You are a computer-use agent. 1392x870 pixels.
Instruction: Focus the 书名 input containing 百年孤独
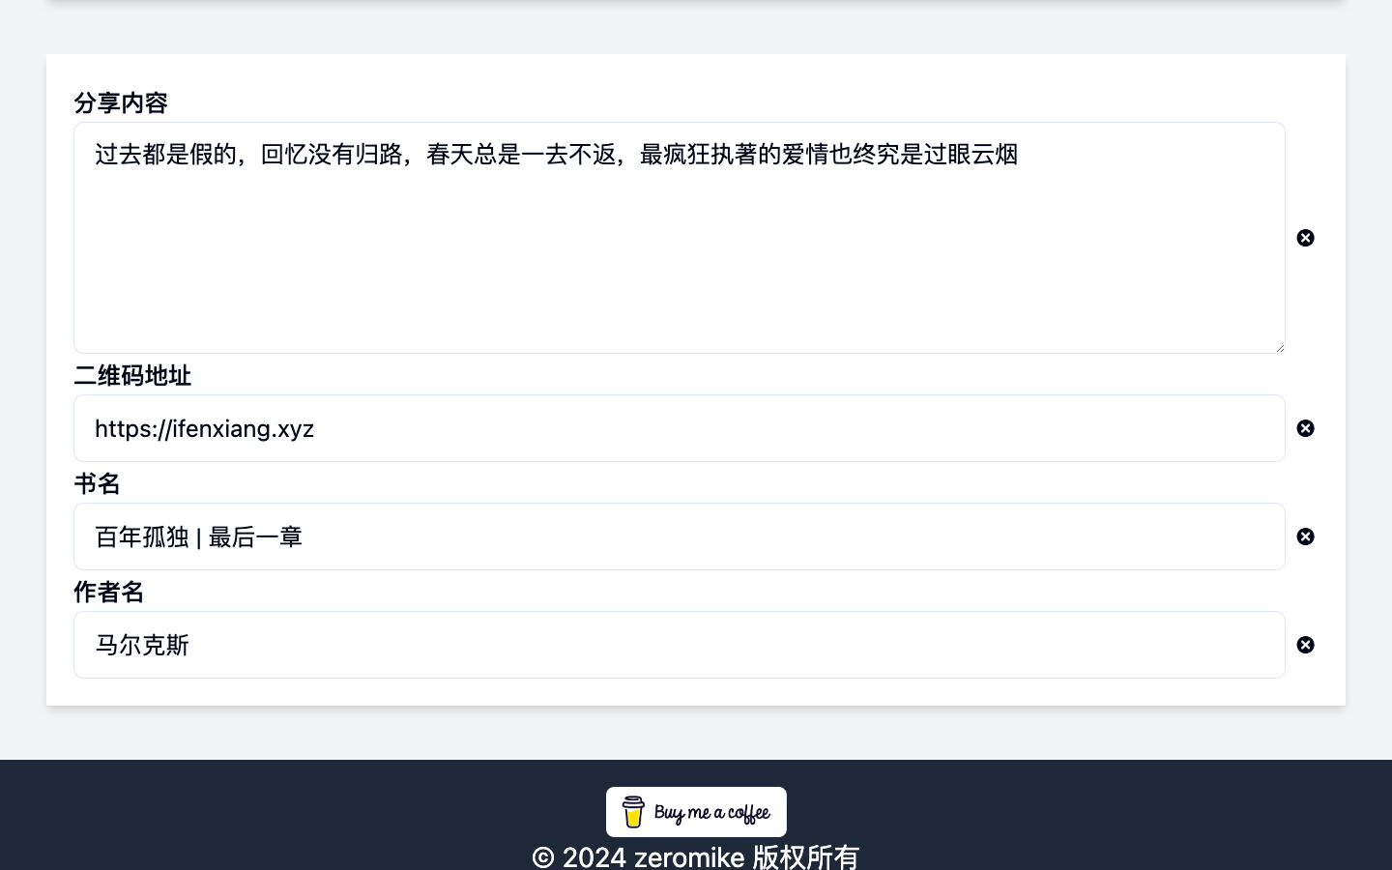[680, 536]
